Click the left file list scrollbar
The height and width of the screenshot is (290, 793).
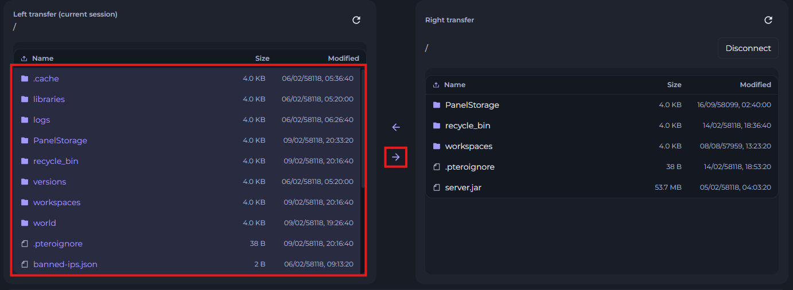point(362,132)
